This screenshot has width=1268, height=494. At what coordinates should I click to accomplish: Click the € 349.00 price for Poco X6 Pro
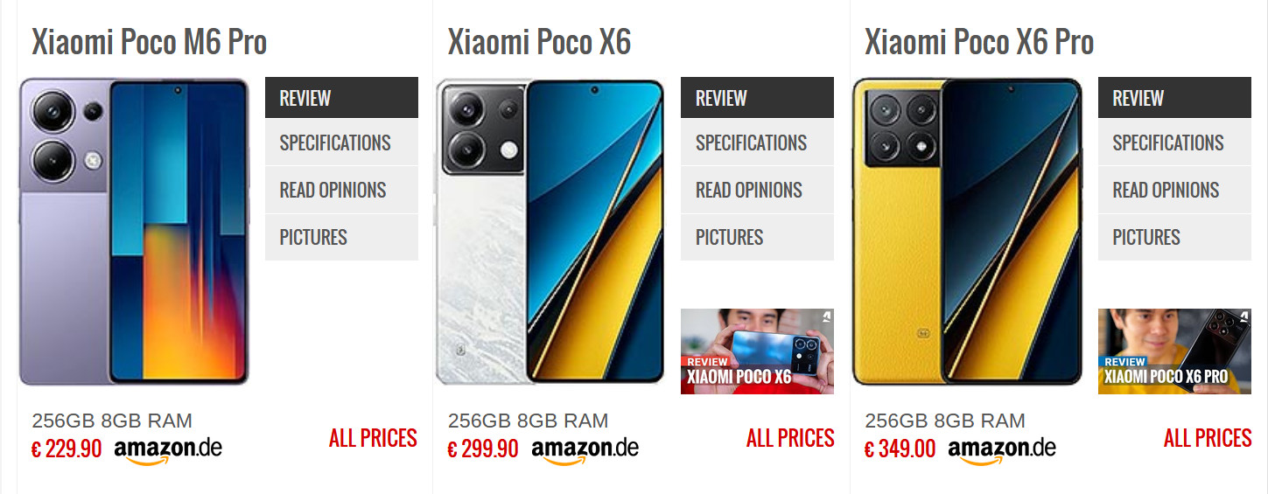pyautogui.click(x=900, y=449)
